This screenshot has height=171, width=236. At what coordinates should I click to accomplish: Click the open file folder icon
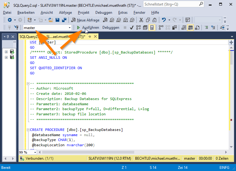click(51, 20)
